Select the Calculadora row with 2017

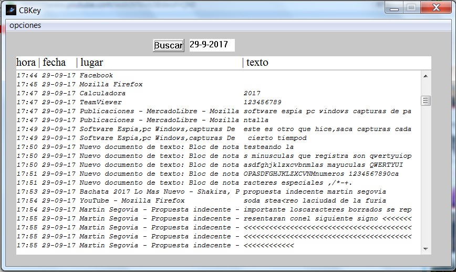tap(219, 94)
